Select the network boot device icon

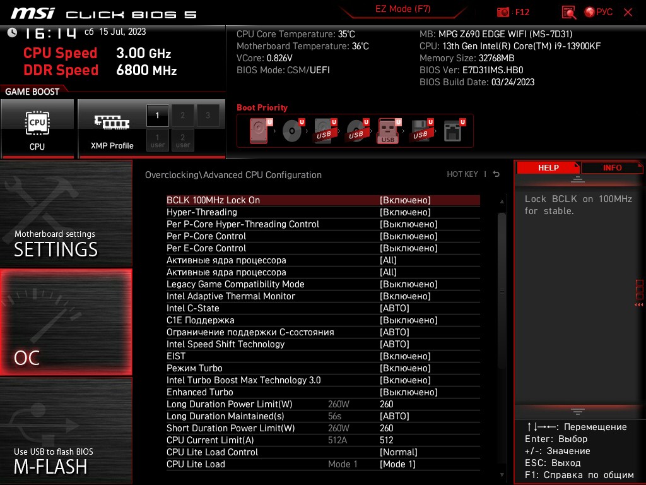[x=454, y=131]
